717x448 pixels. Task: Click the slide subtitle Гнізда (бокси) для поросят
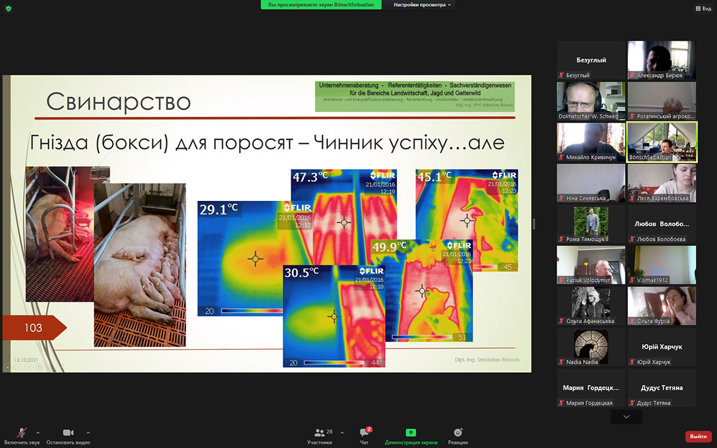pos(161,143)
